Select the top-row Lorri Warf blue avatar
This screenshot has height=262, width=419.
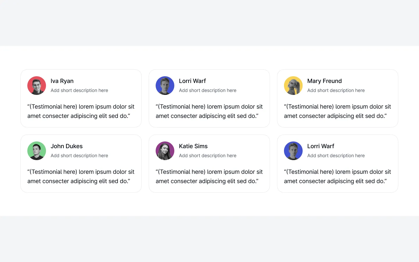165,86
